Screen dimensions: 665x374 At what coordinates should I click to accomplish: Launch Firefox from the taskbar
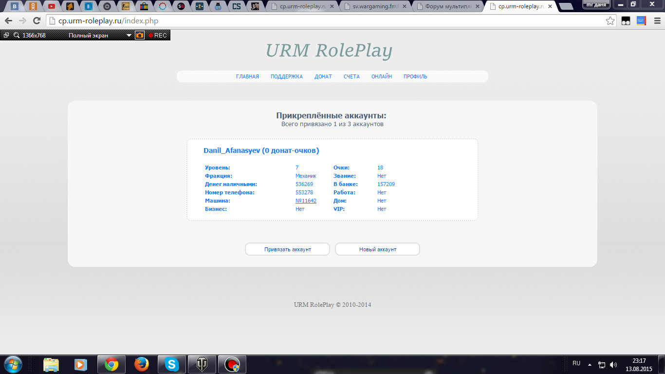142,364
